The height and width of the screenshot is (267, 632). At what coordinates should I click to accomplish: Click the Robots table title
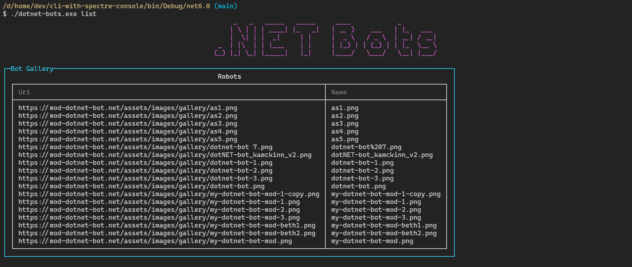point(230,76)
